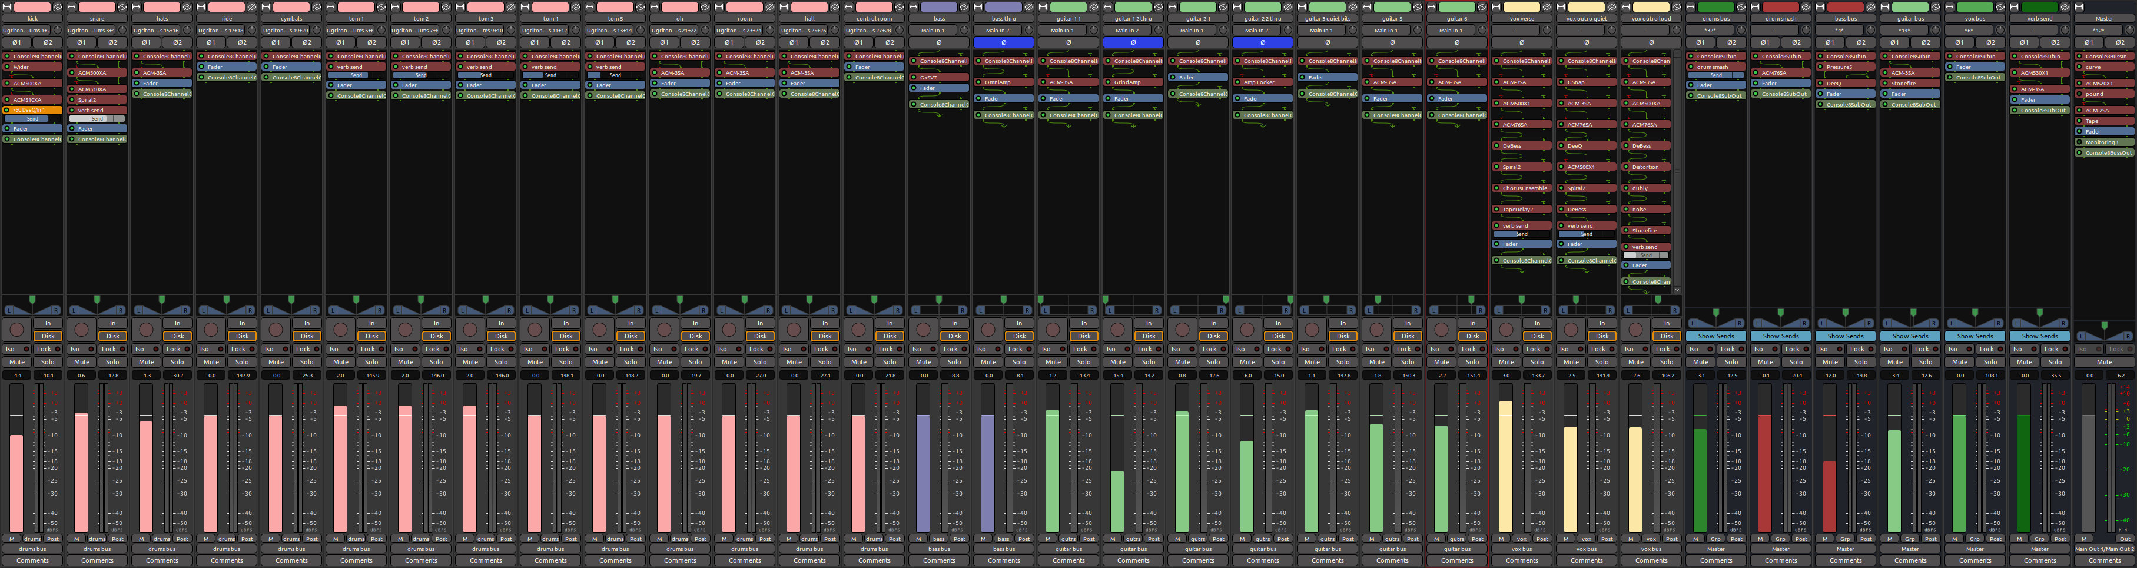Open Comments for the hats strip
This screenshot has height=568, width=2137.
[x=162, y=560]
